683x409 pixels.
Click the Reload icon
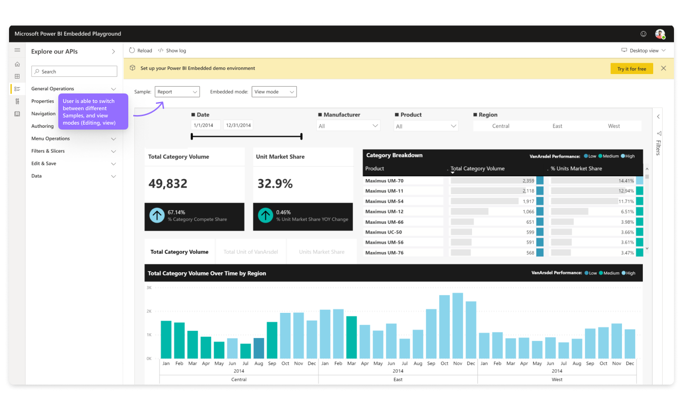(x=132, y=51)
